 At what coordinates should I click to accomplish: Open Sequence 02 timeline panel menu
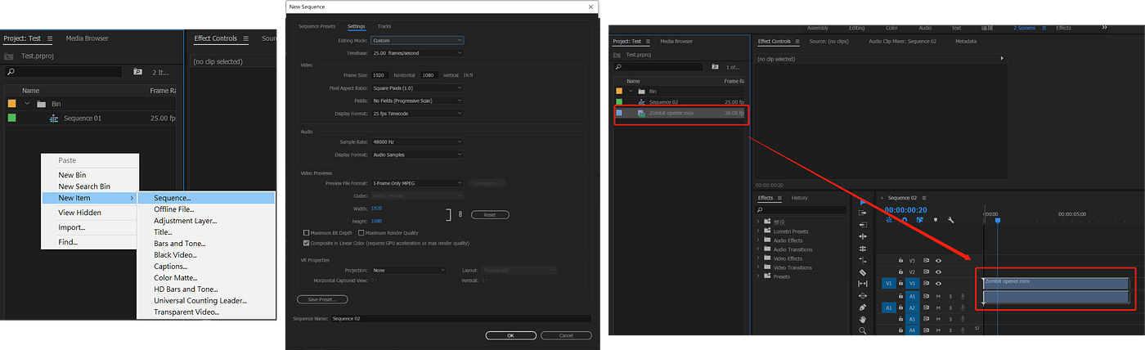[x=923, y=198]
